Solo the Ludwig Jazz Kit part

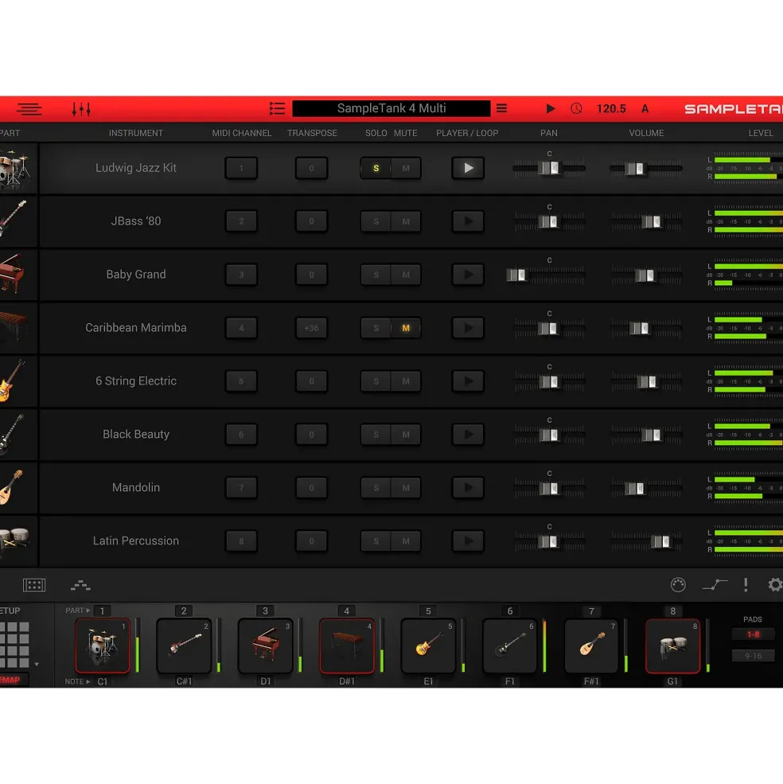click(x=376, y=169)
